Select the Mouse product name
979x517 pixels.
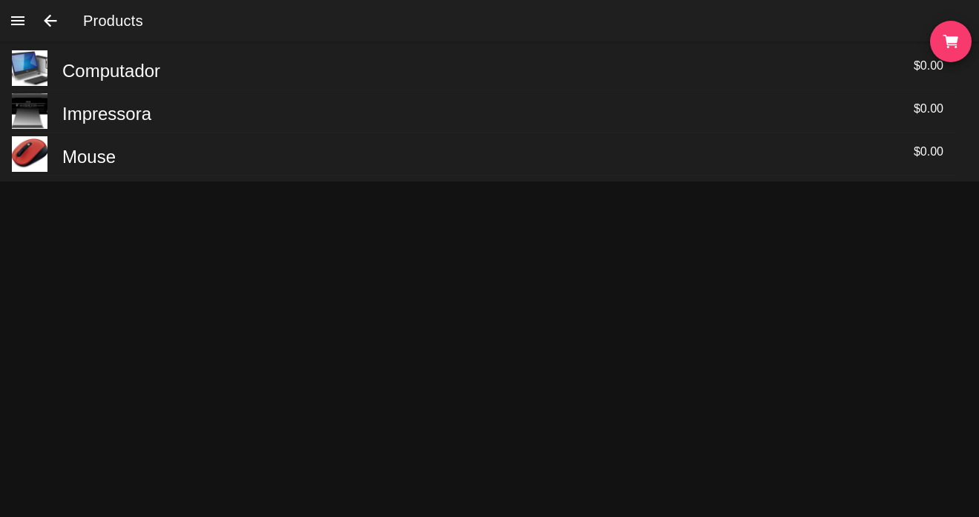(89, 157)
